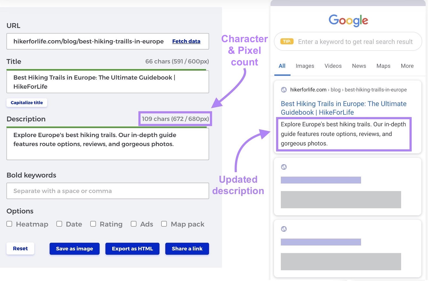Enable the Map pack option
The height and width of the screenshot is (281, 433).
[x=164, y=224]
